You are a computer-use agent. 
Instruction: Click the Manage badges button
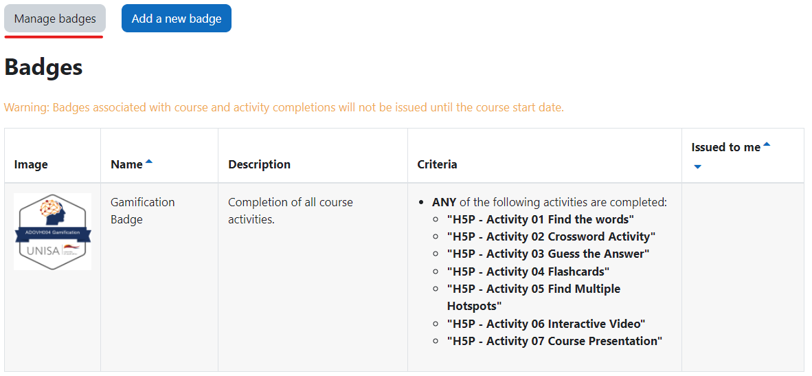pos(55,19)
